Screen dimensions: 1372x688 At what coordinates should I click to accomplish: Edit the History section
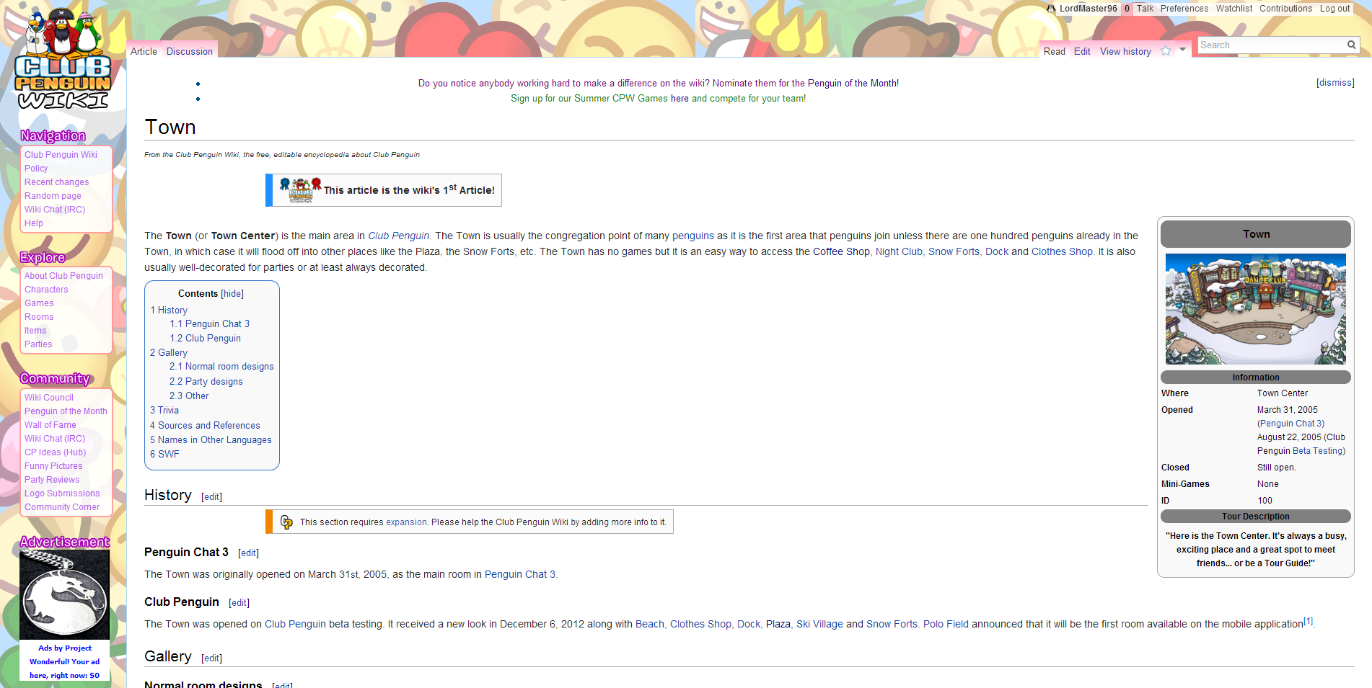click(211, 497)
